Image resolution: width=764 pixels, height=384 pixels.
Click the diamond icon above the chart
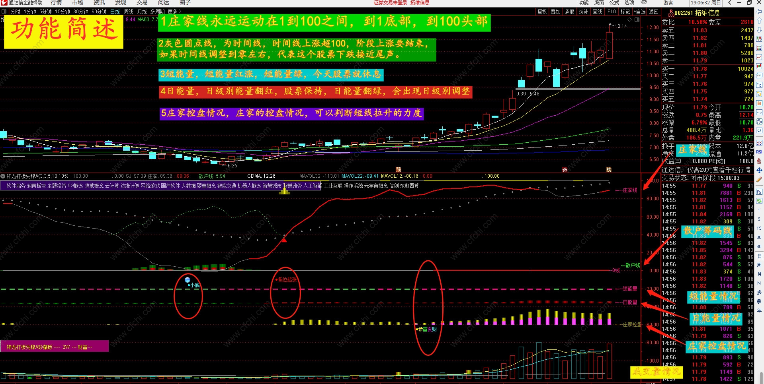[629, 19]
